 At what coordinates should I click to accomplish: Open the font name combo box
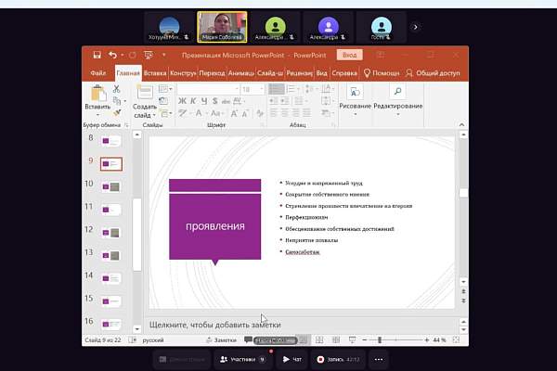208,89
